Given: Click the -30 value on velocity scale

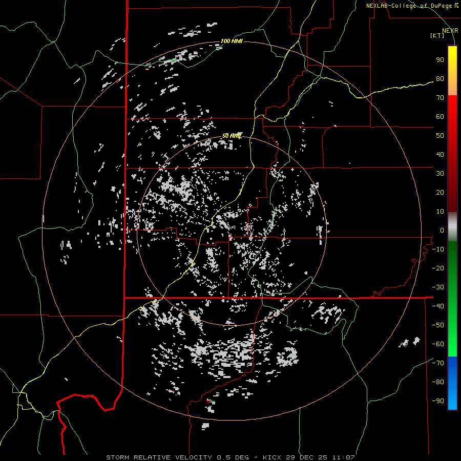Looking at the screenshot, I should click(x=438, y=287).
